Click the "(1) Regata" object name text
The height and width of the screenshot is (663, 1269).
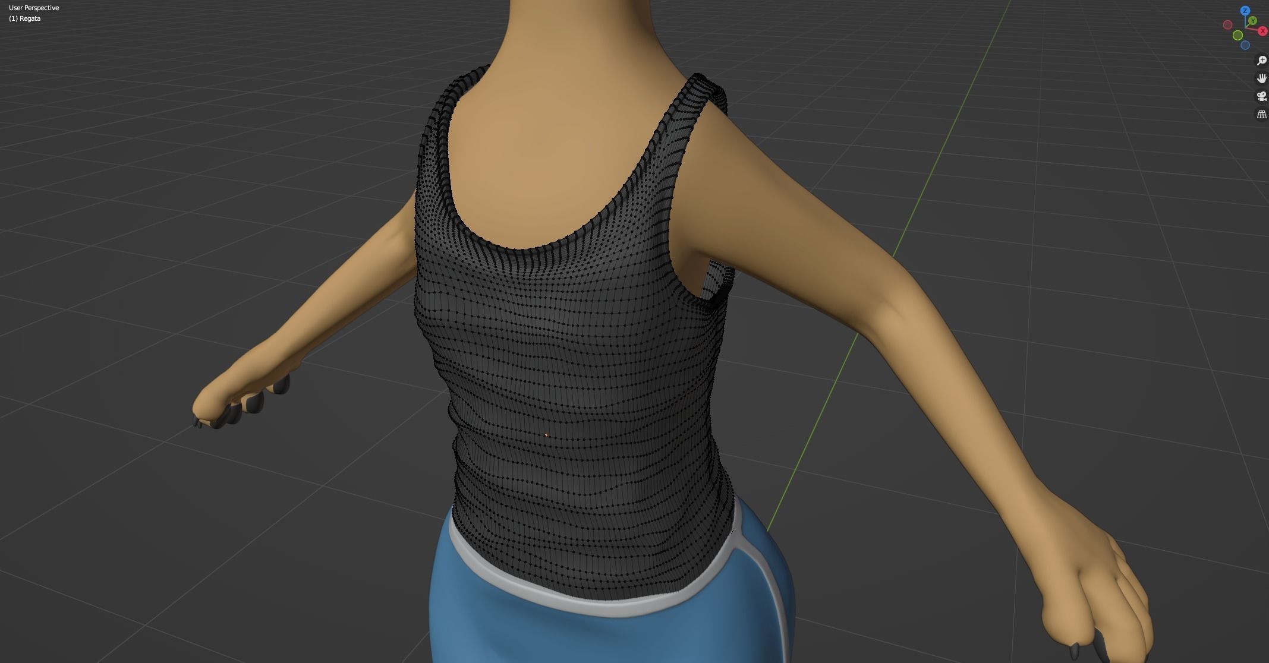point(25,18)
